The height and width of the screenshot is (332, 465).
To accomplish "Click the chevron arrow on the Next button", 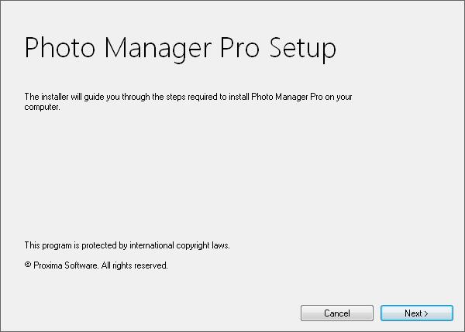I will 426,313.
